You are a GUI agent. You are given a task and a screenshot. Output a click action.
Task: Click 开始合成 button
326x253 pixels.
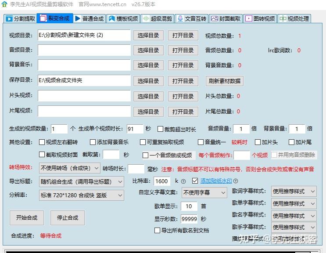click(x=27, y=218)
